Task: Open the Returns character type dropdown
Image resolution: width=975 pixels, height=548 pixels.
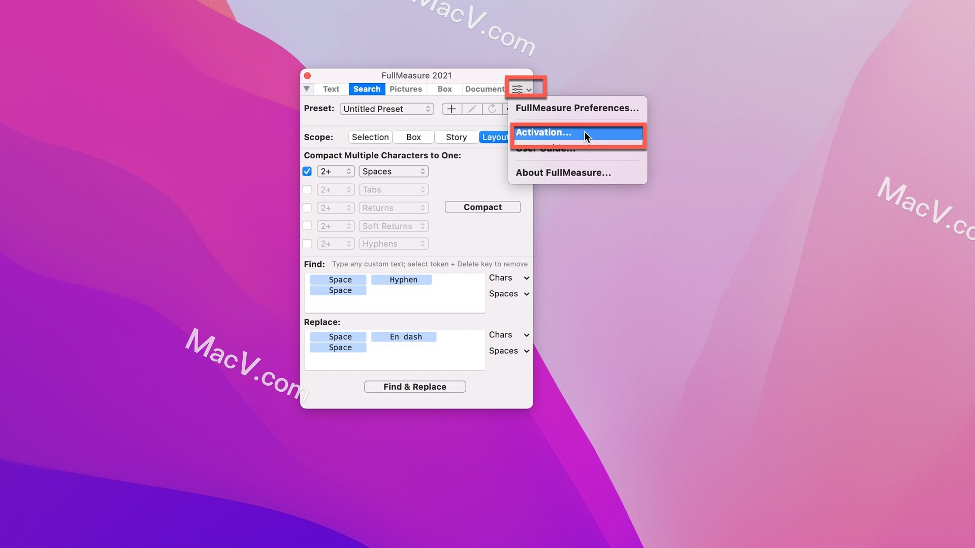Action: (x=394, y=208)
